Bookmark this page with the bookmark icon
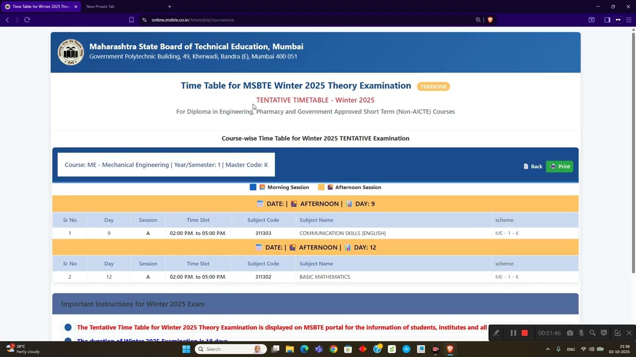The image size is (636, 357). pyautogui.click(x=131, y=20)
